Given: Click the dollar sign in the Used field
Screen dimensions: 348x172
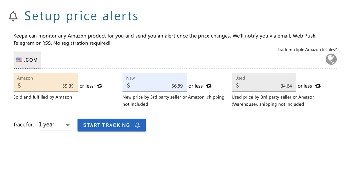Looking at the screenshot, I should pyautogui.click(x=237, y=86).
